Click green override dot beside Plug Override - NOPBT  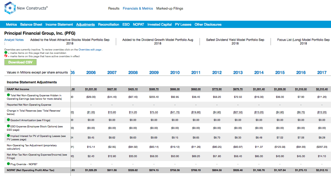tap(9, 164)
